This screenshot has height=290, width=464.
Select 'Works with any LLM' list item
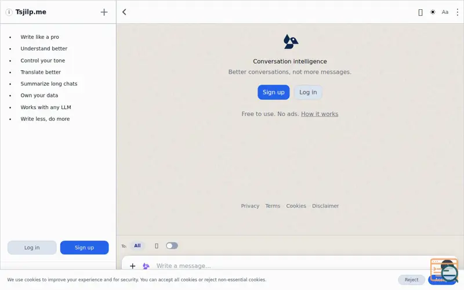[x=46, y=107]
